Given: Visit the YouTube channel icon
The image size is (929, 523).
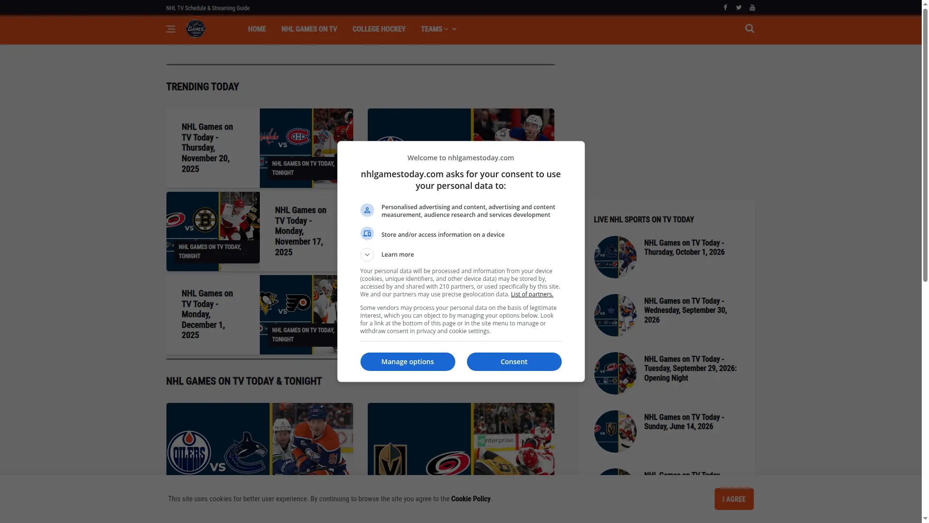Looking at the screenshot, I should 752,7.
